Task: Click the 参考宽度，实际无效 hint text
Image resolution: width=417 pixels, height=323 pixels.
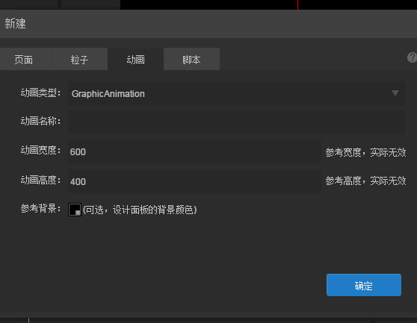Action: click(365, 152)
